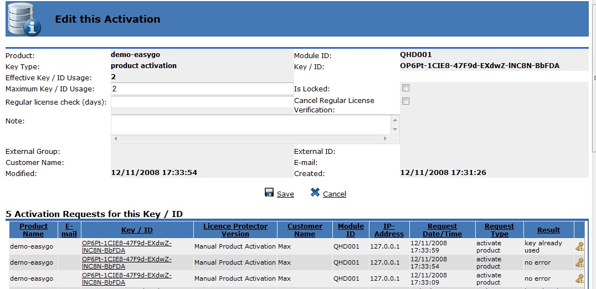The width and height of the screenshot is (596, 289).
Task: Click inside the Note text area
Action: (x=250, y=124)
